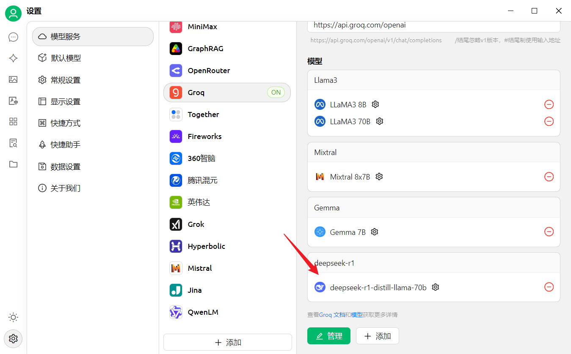
Task: Open settings gear for deepseek-r1-distill-llama-70b
Action: [x=436, y=287]
